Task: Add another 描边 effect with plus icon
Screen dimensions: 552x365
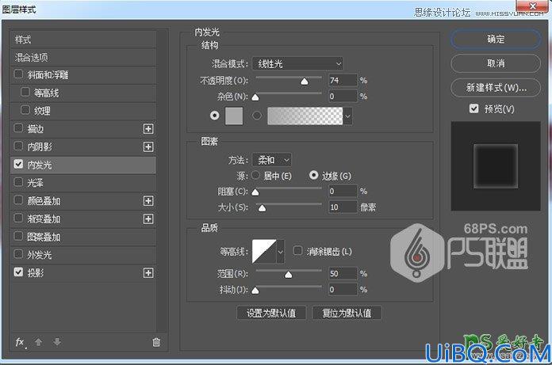Action: coord(148,129)
